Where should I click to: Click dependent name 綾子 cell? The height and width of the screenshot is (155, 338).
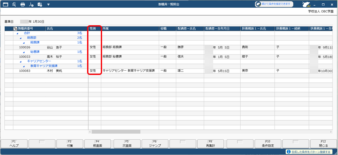pos(257,57)
